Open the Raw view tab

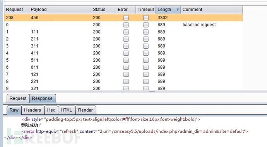pos(14,110)
